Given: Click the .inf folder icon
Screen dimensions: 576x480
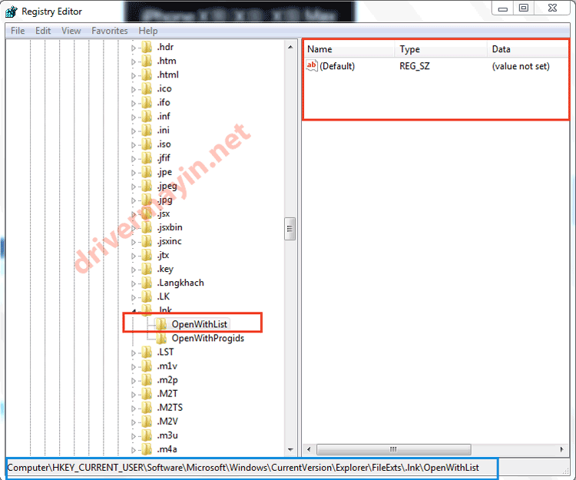Looking at the screenshot, I should pos(147,117).
